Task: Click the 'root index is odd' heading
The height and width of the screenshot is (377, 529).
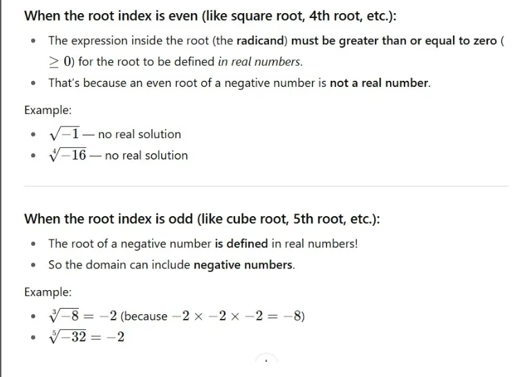Action: tap(202, 218)
